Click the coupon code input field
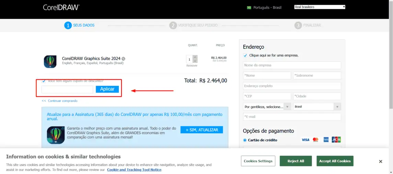Viewport: 393px width, 174px height. tap(67, 89)
